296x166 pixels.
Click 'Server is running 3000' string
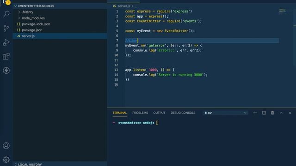point(180,75)
